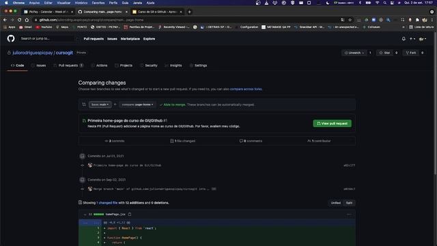Click the Wi-Fi icon in the menu bar

pos(377,3)
